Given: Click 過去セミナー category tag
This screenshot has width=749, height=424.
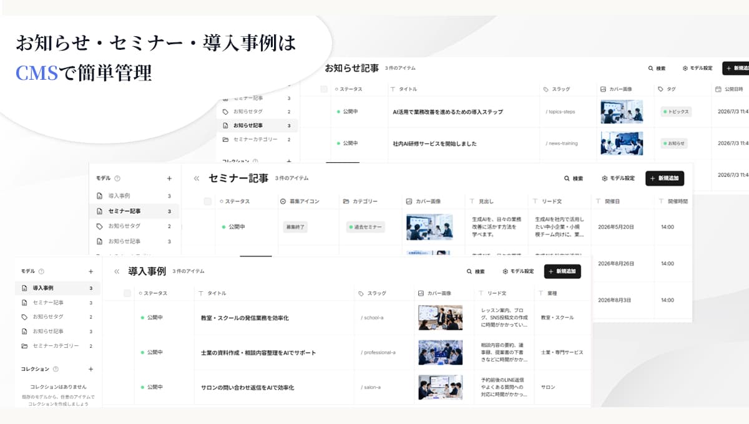Looking at the screenshot, I should pyautogui.click(x=366, y=227).
